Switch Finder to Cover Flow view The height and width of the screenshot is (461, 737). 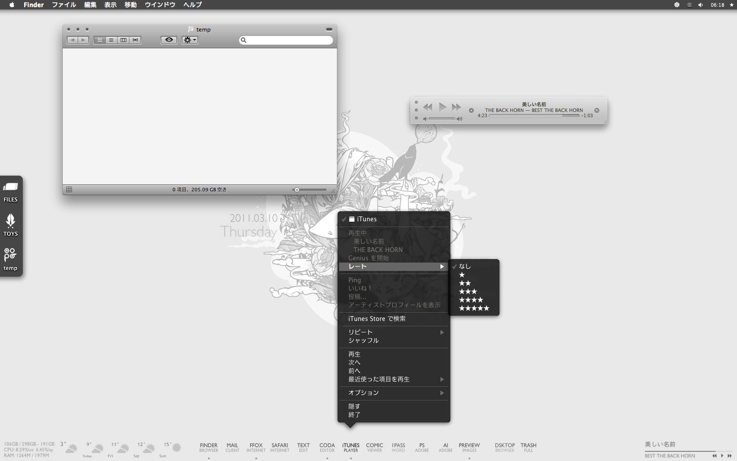(x=135, y=40)
